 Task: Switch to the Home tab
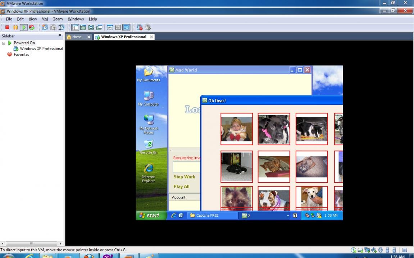77,37
